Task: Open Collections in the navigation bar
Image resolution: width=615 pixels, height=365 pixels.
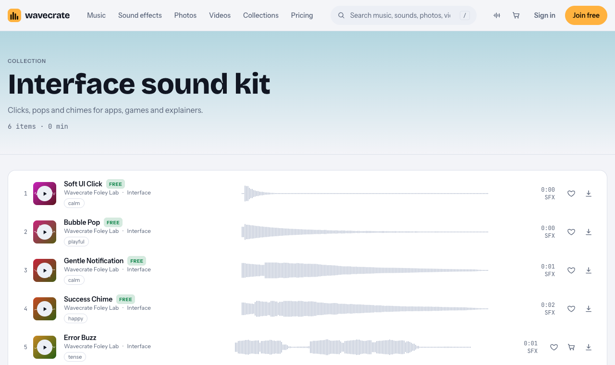Action: [x=261, y=15]
